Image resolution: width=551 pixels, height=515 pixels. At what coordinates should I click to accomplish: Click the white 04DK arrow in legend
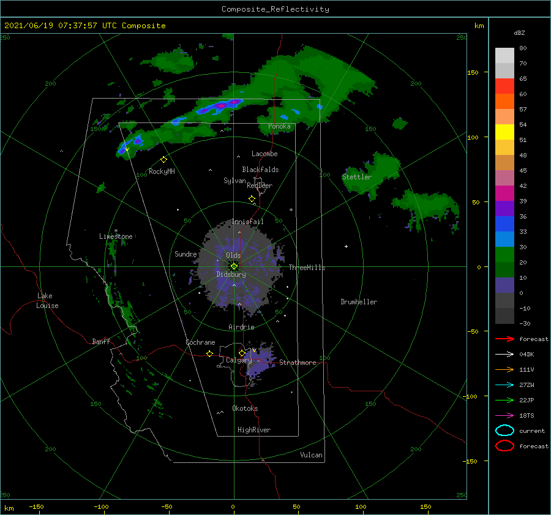point(504,354)
